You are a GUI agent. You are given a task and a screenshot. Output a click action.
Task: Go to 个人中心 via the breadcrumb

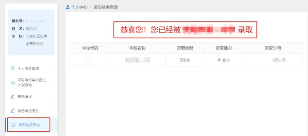coord(79,7)
